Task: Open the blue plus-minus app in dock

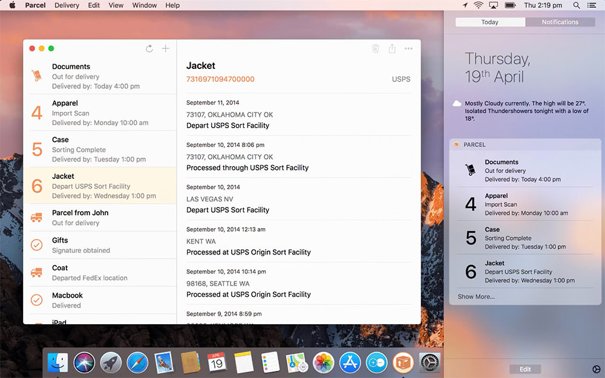Action: coord(376,363)
